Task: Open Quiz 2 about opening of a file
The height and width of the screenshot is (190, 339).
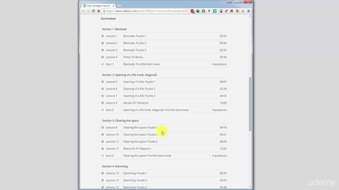Action: pos(164,110)
